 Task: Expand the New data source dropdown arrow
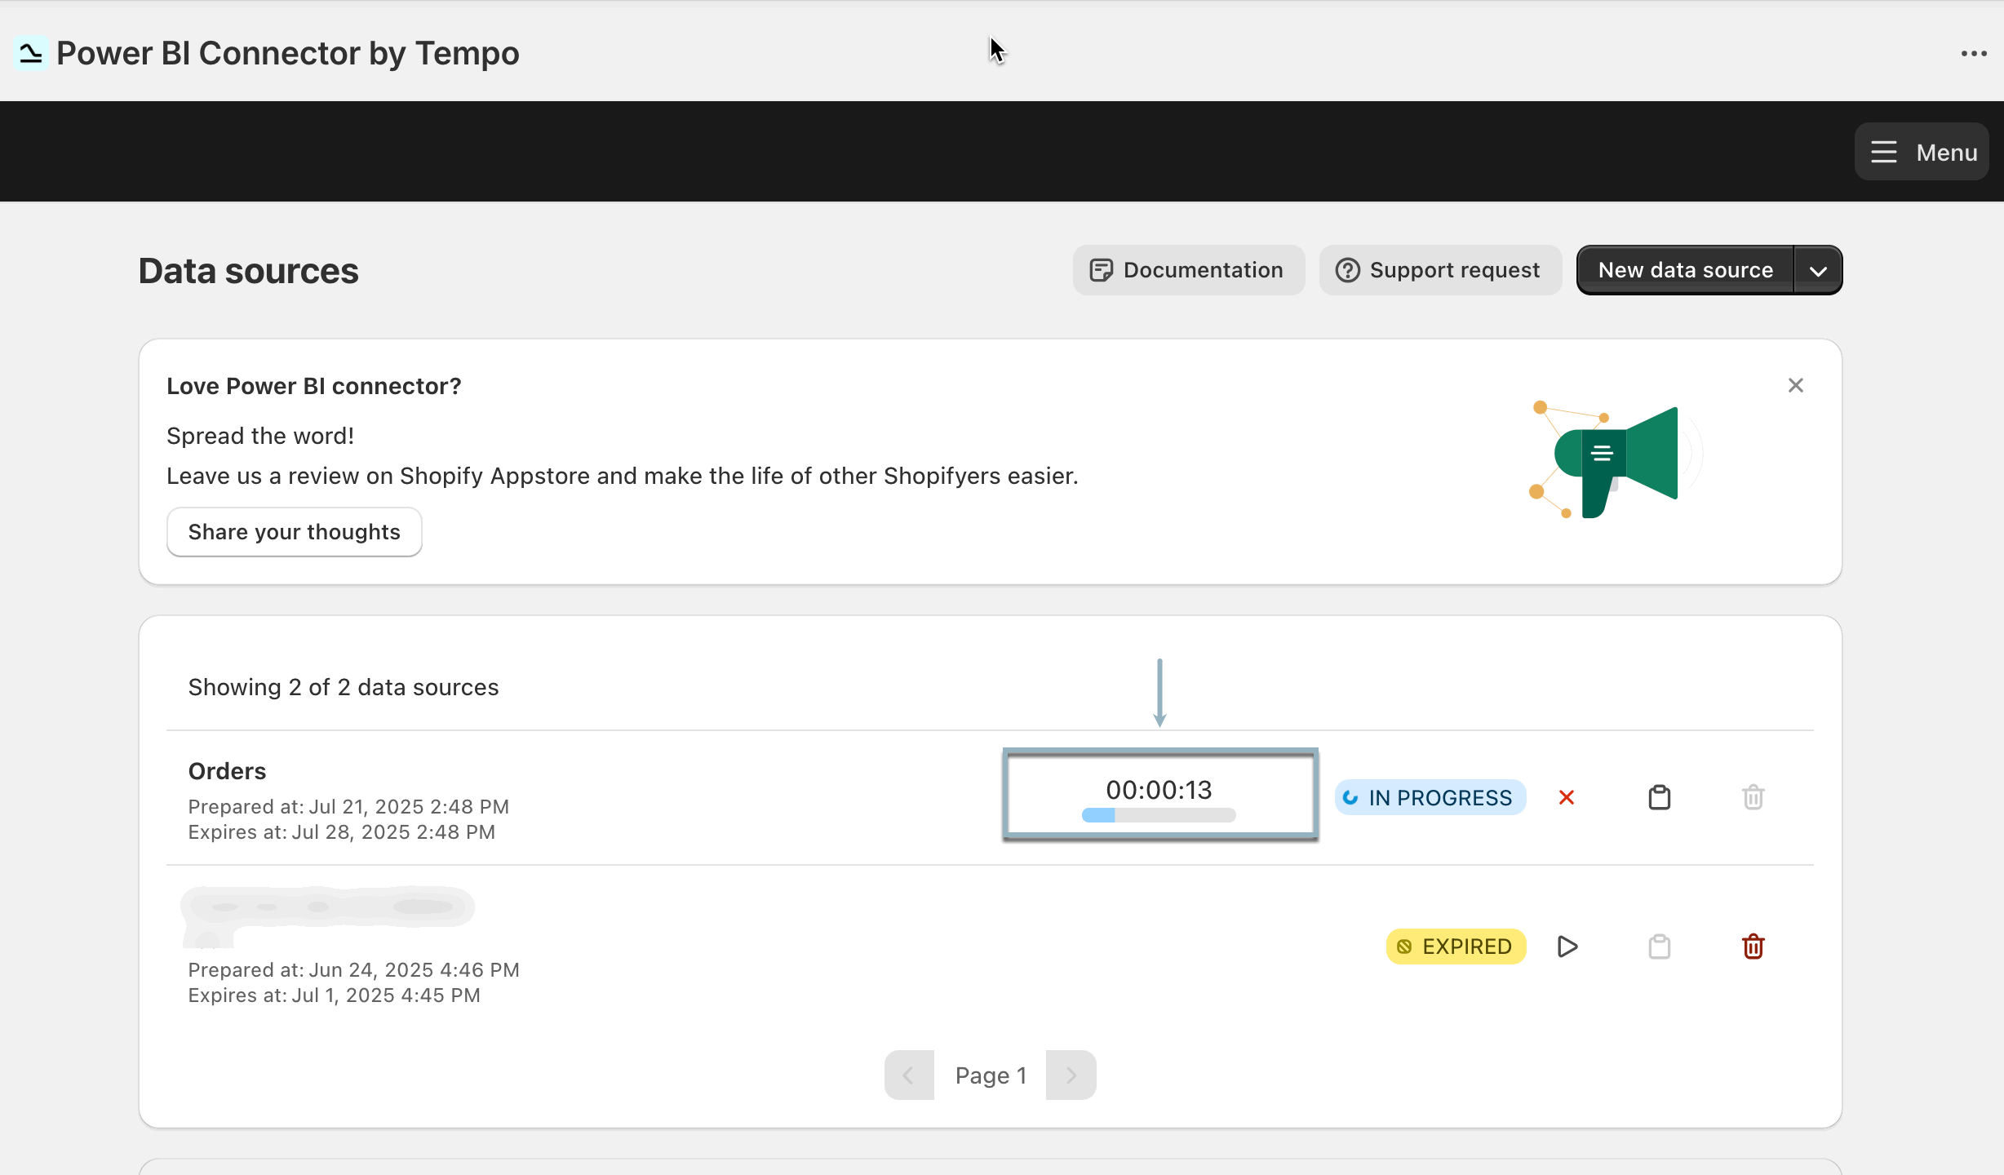tap(1818, 269)
